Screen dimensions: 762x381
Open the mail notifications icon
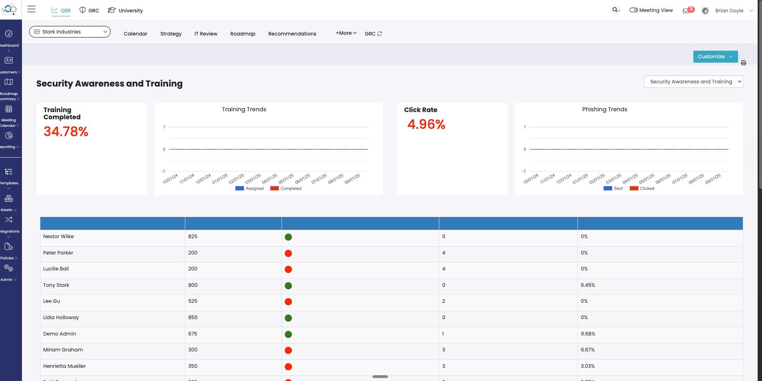tap(686, 11)
